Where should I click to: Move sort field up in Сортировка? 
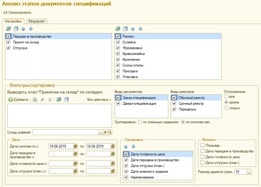pyautogui.click(x=126, y=147)
